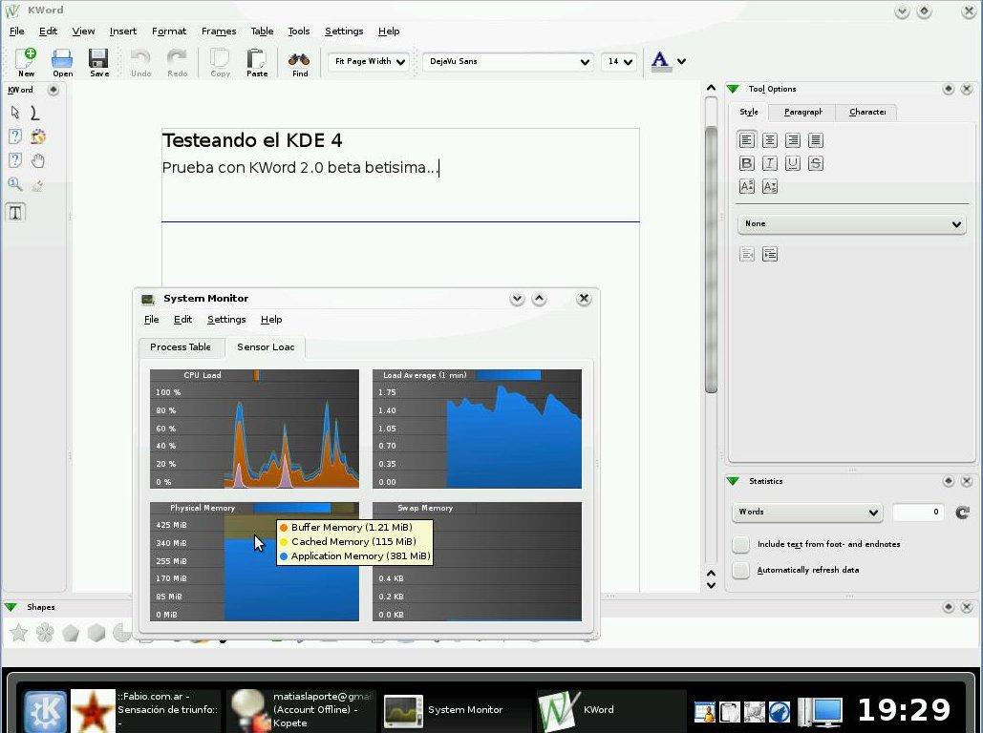Select the Text editing T tool
The height and width of the screenshot is (733, 983).
15,213
